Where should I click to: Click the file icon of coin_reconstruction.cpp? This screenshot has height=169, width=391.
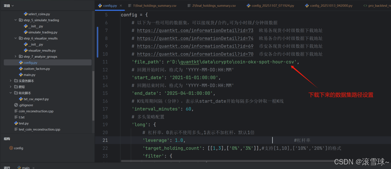[x=16, y=111]
